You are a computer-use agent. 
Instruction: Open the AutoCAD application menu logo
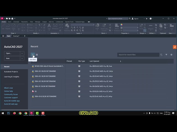tap(2, 18)
